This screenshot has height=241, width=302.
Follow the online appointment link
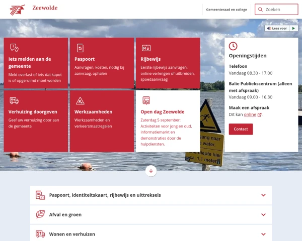[x=250, y=114]
